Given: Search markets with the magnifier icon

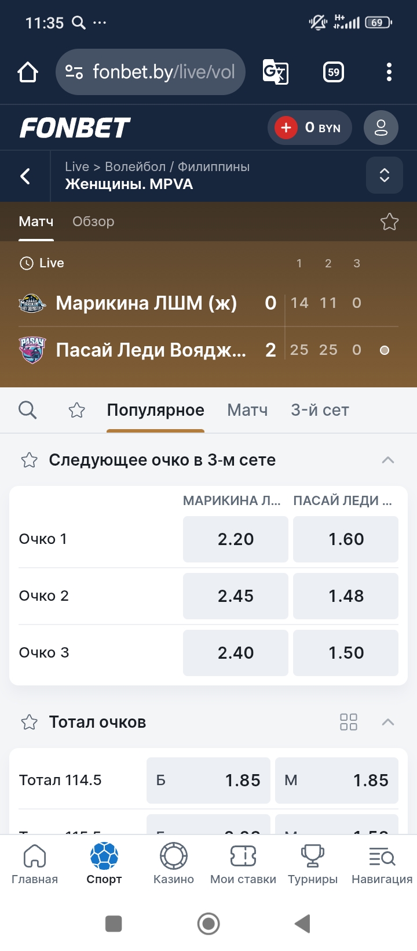Looking at the screenshot, I should click(28, 411).
